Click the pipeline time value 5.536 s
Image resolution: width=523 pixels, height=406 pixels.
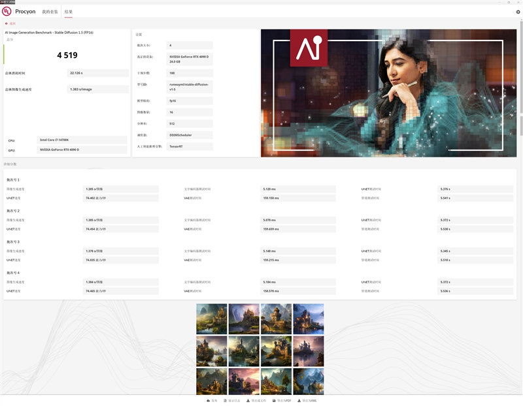(x=475, y=291)
